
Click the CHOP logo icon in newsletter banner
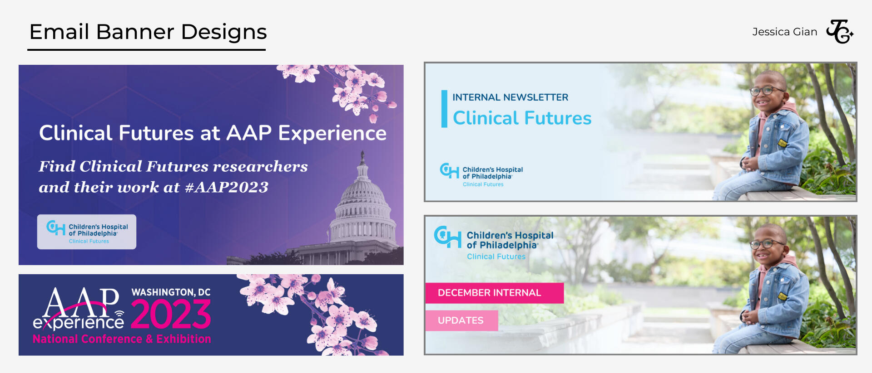449,170
